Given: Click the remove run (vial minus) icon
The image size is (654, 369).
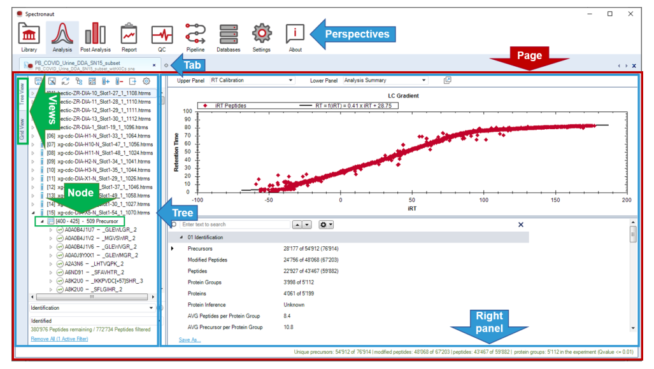Looking at the screenshot, I should [119, 81].
